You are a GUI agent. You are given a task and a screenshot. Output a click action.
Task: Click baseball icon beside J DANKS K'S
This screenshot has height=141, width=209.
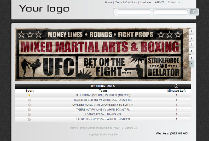pyautogui.click(x=29, y=114)
